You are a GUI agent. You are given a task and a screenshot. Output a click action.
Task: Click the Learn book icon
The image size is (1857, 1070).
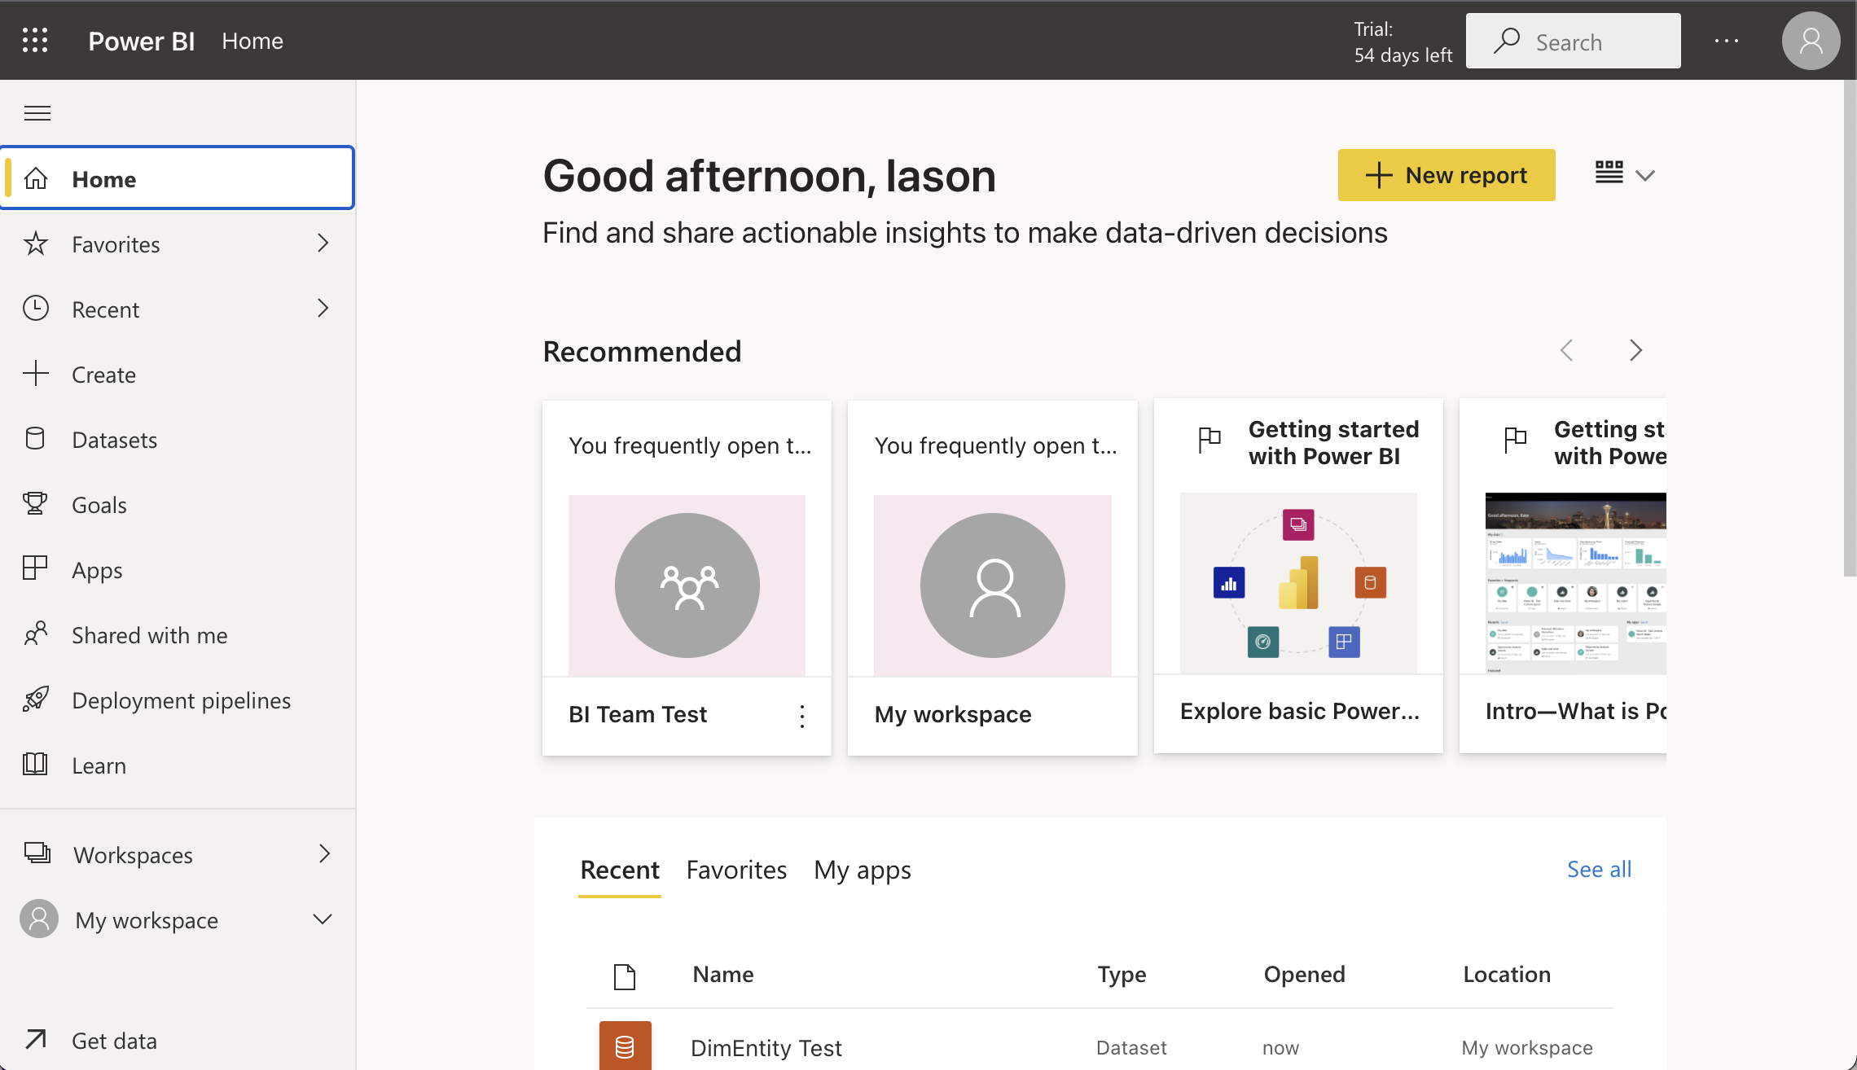pos(36,765)
